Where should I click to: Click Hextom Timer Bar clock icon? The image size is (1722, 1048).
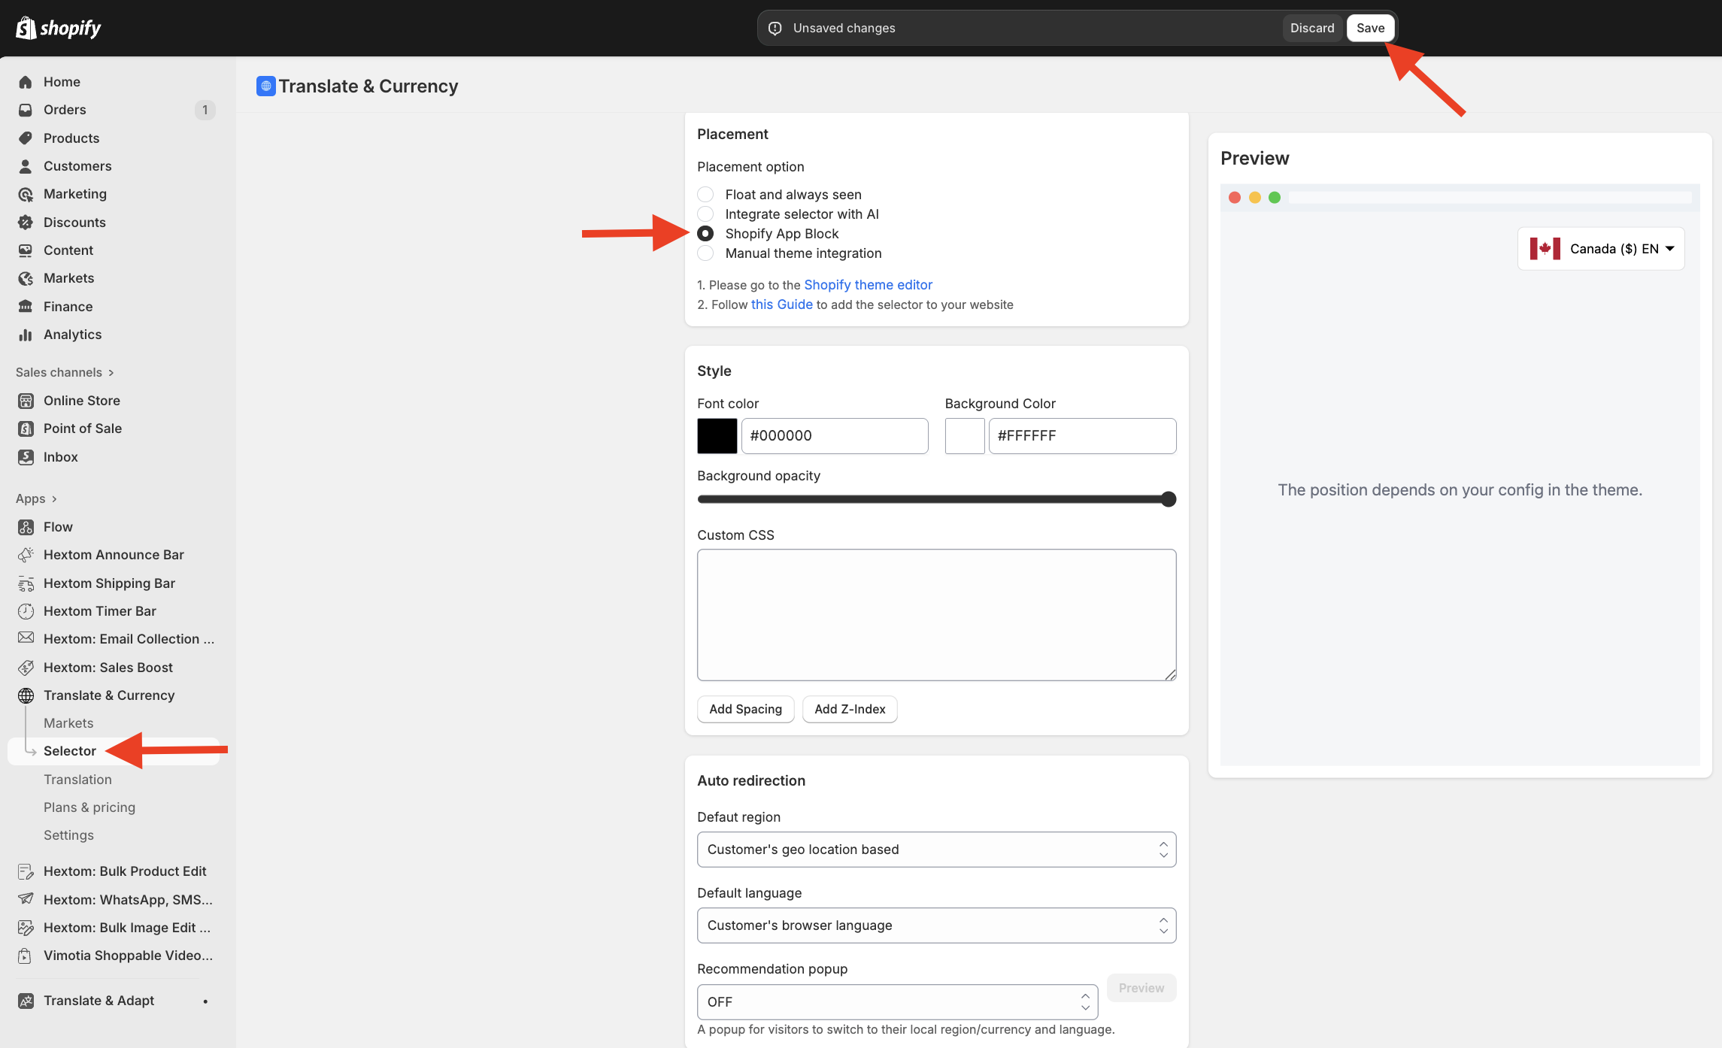pyautogui.click(x=26, y=611)
